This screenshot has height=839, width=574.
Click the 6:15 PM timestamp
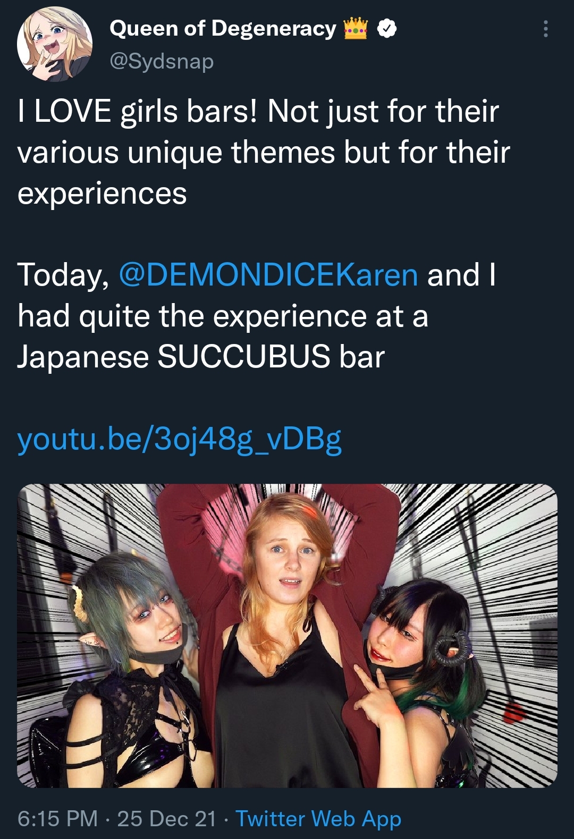pyautogui.click(x=57, y=819)
